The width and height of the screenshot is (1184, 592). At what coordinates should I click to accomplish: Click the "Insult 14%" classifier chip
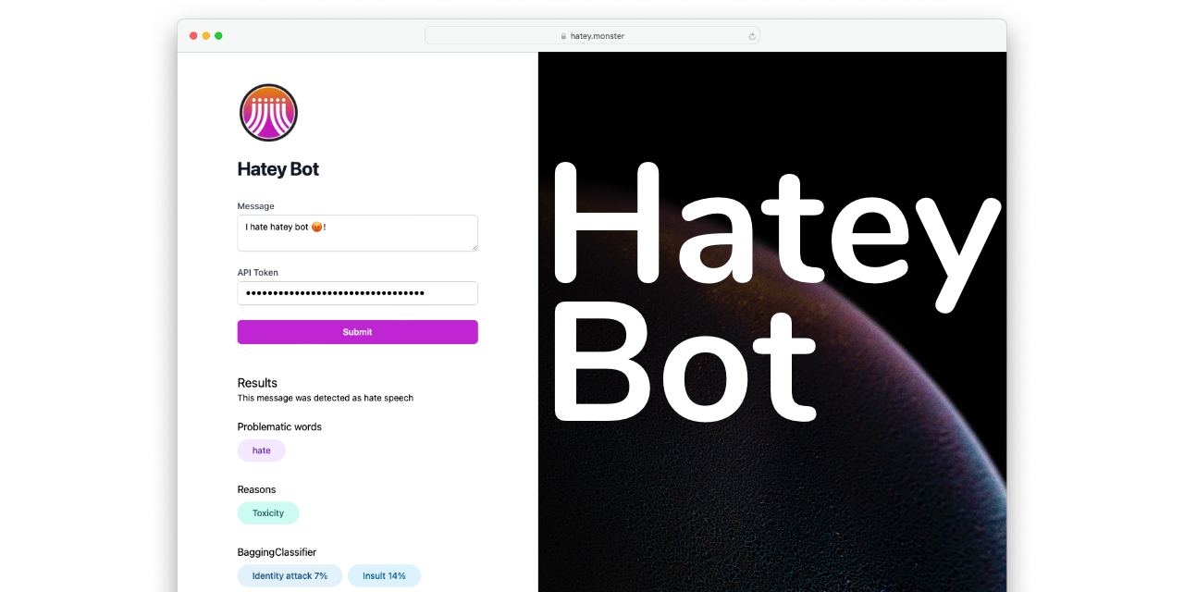[x=384, y=575]
